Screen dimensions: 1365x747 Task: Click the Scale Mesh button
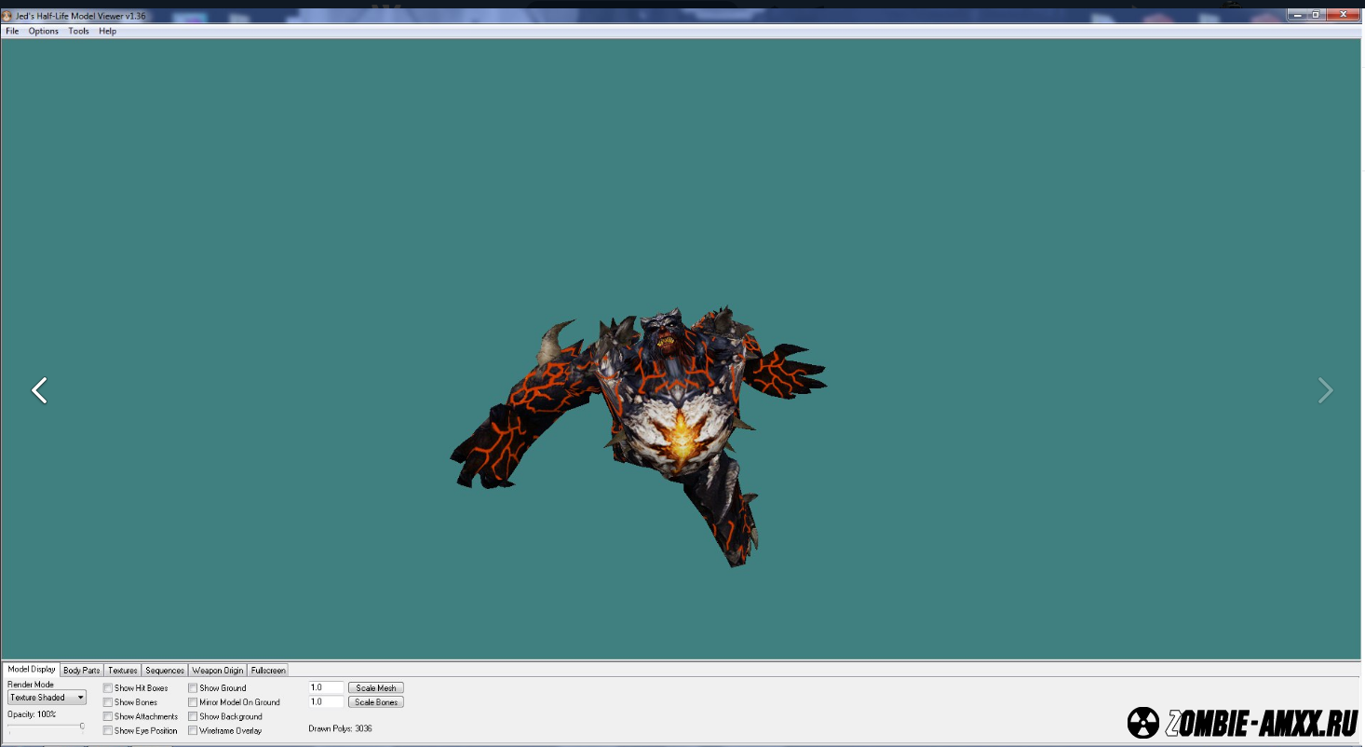coord(376,687)
